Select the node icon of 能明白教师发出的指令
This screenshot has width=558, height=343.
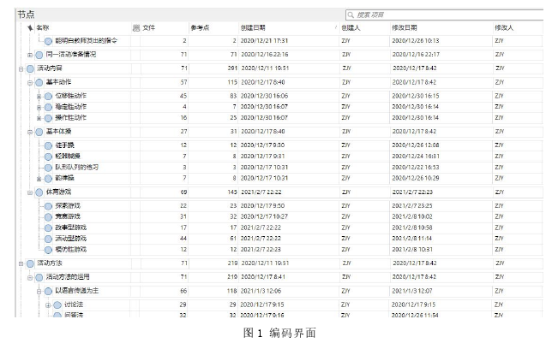tap(48, 41)
